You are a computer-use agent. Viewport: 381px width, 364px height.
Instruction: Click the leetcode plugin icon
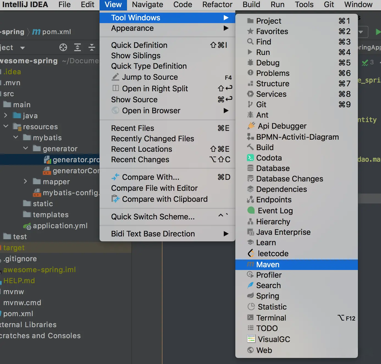coord(251,253)
